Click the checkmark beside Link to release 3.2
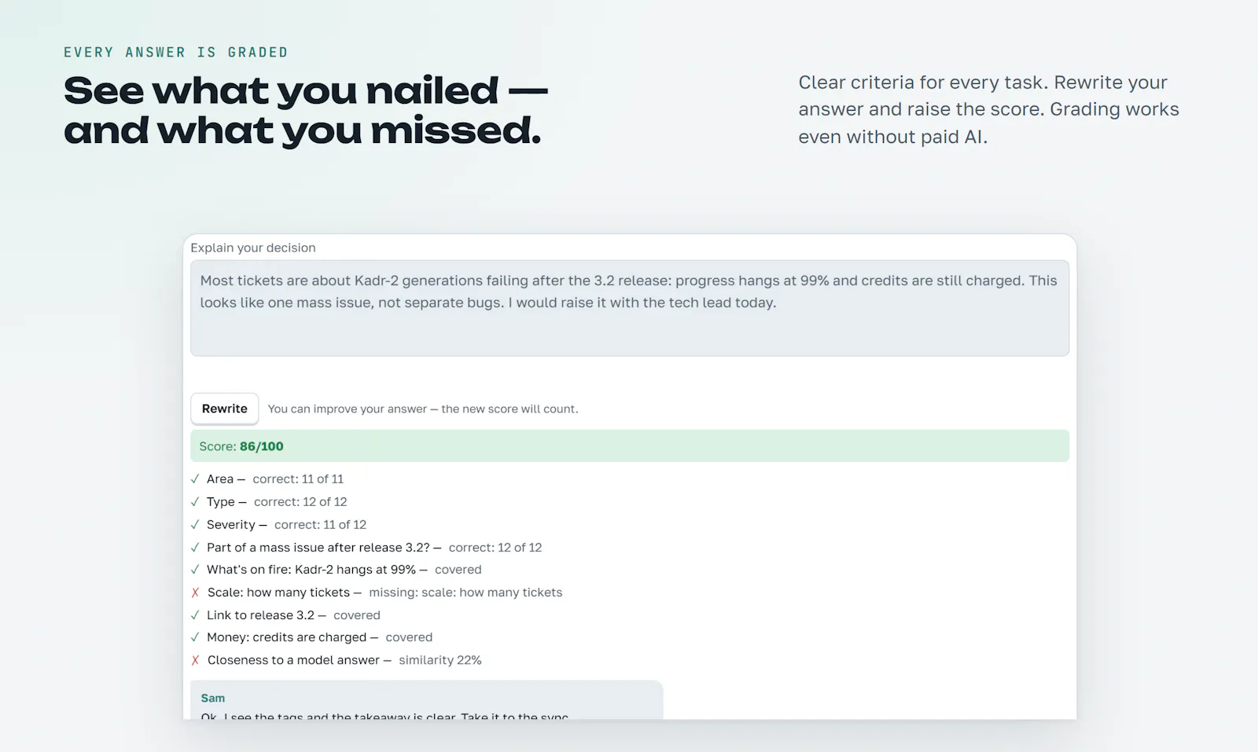This screenshot has height=752, width=1258. coord(195,615)
